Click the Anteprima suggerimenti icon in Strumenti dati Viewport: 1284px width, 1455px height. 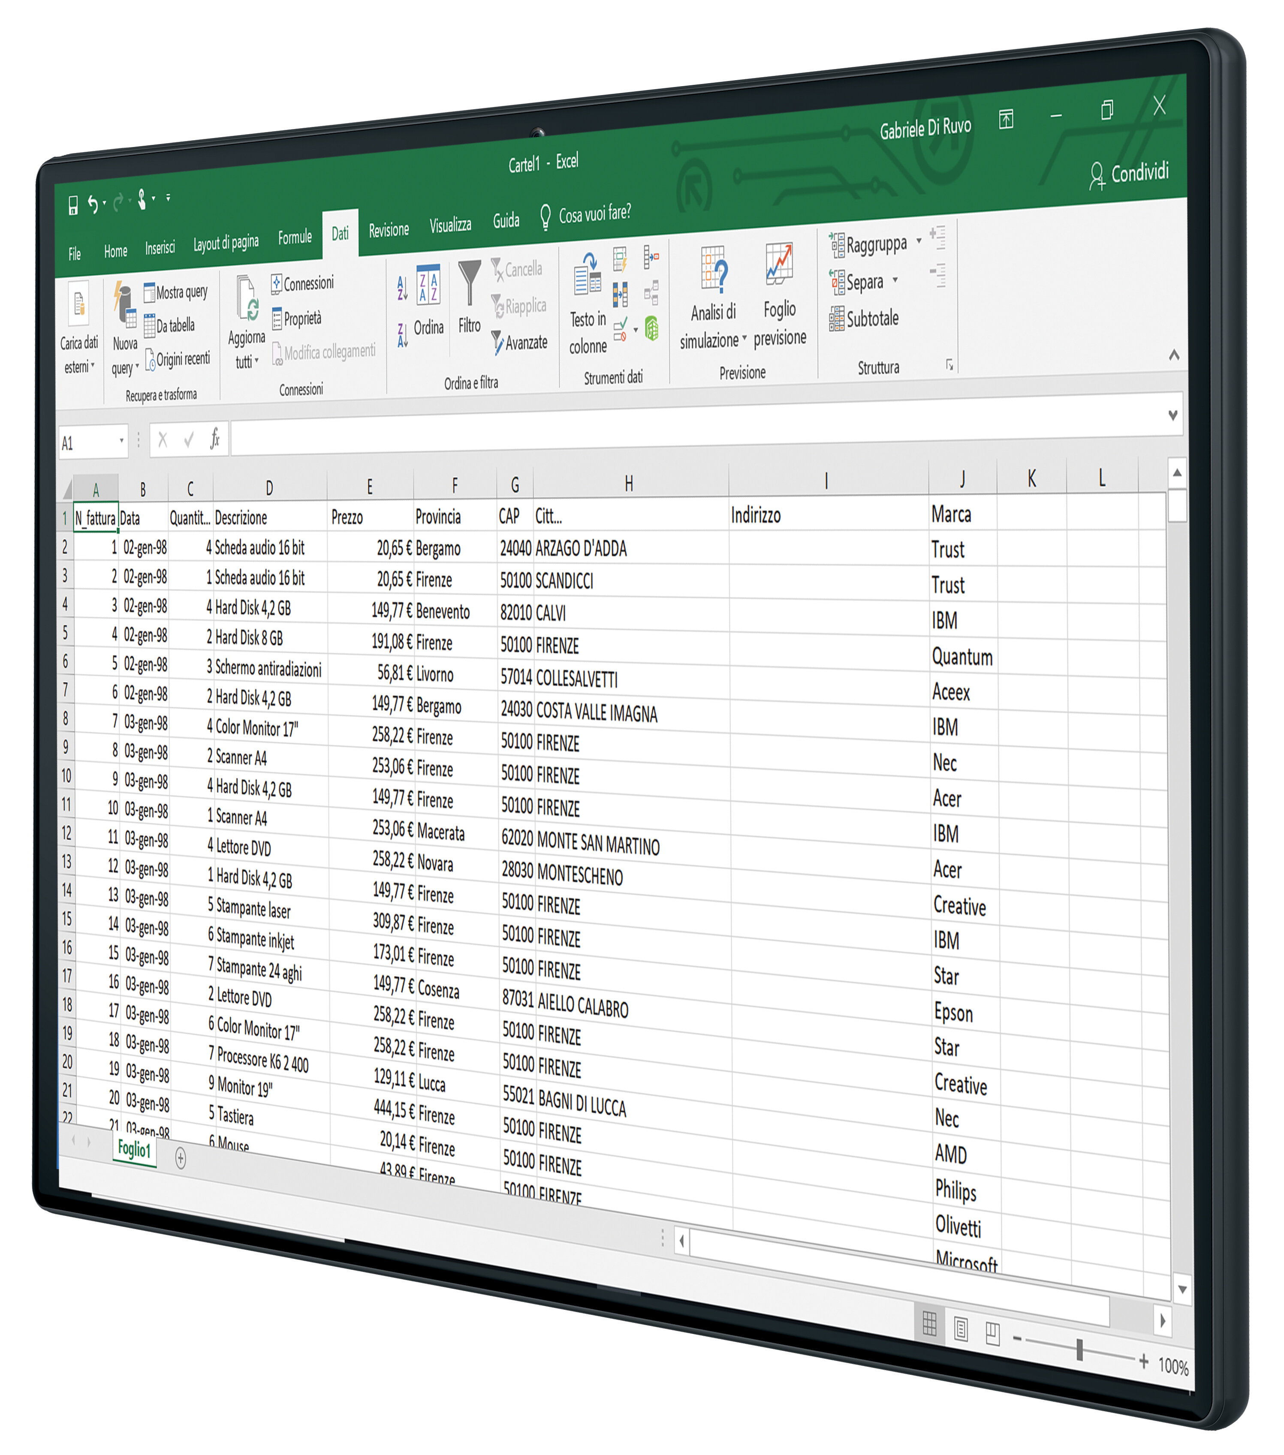click(620, 259)
